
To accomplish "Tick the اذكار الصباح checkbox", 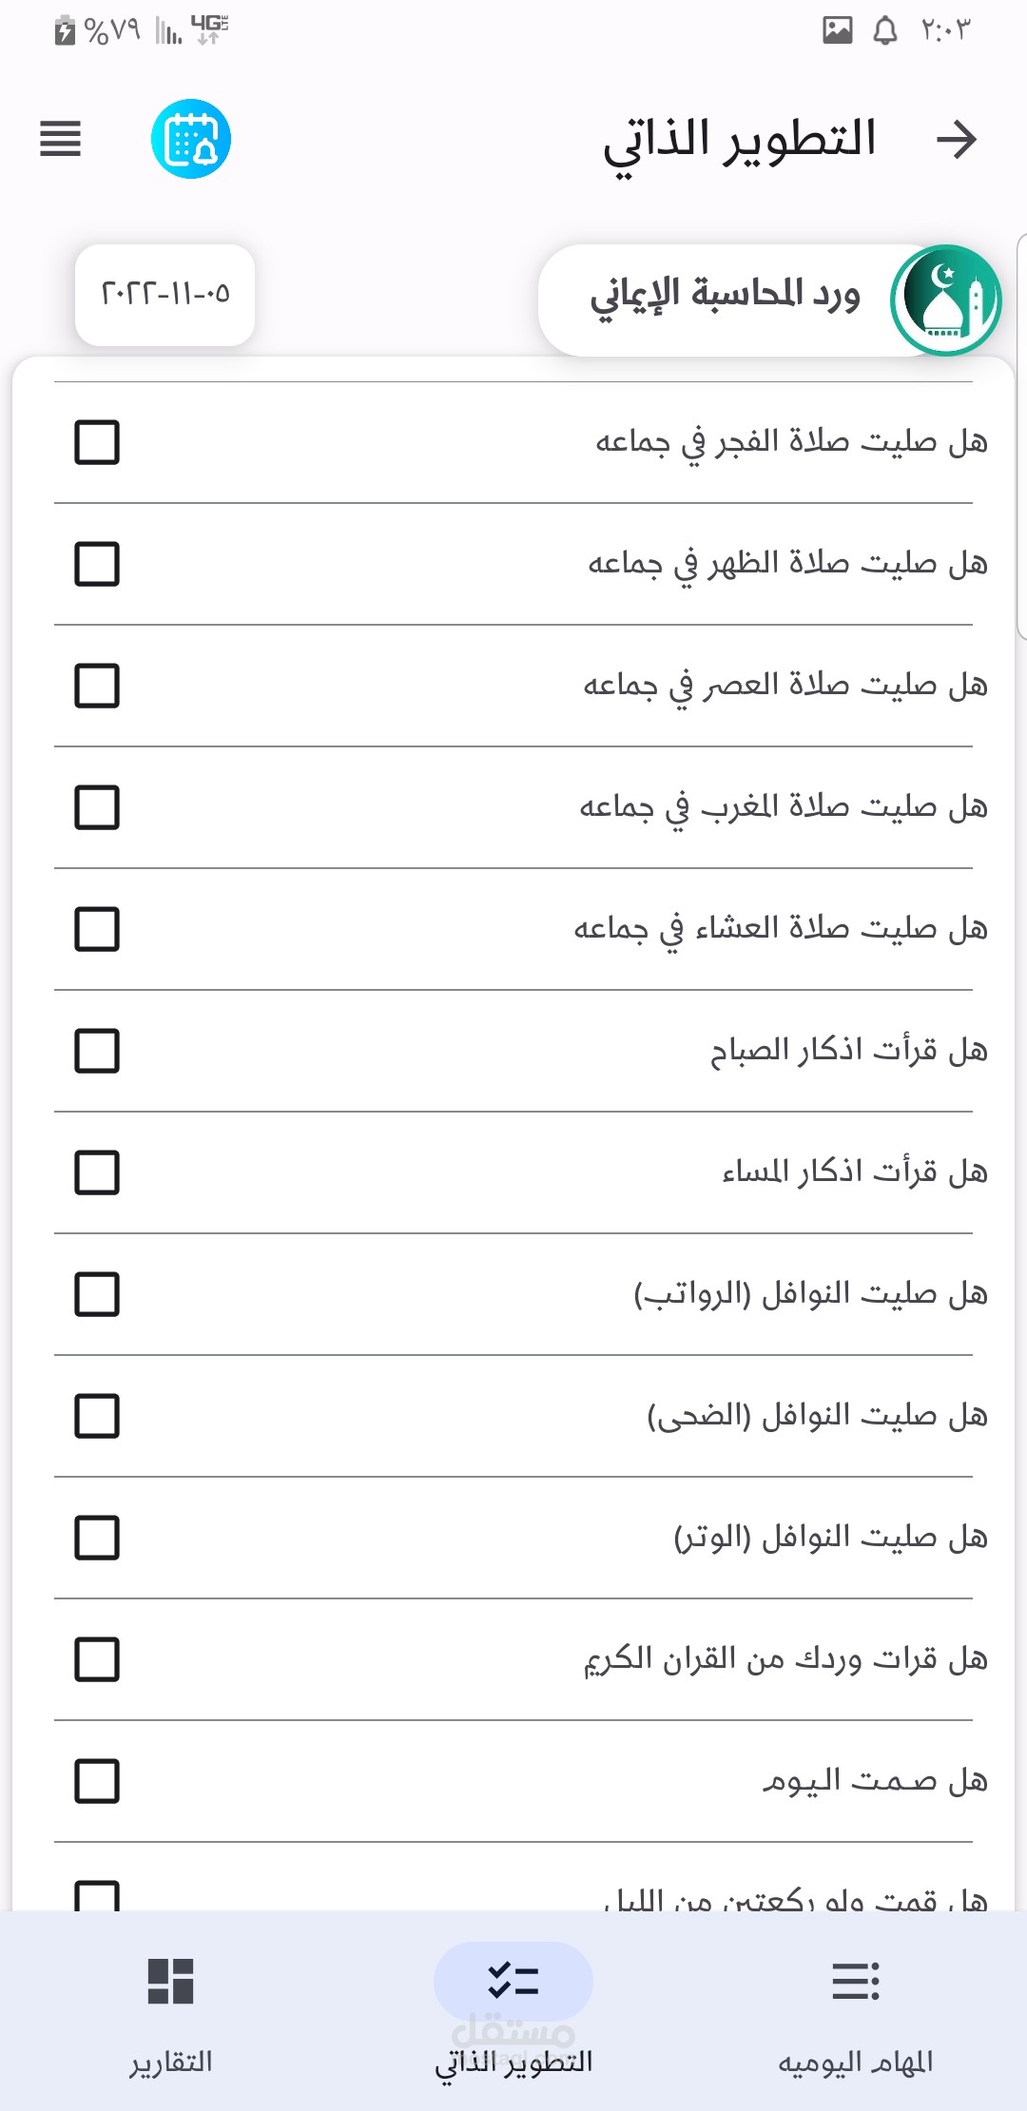I will (97, 1051).
